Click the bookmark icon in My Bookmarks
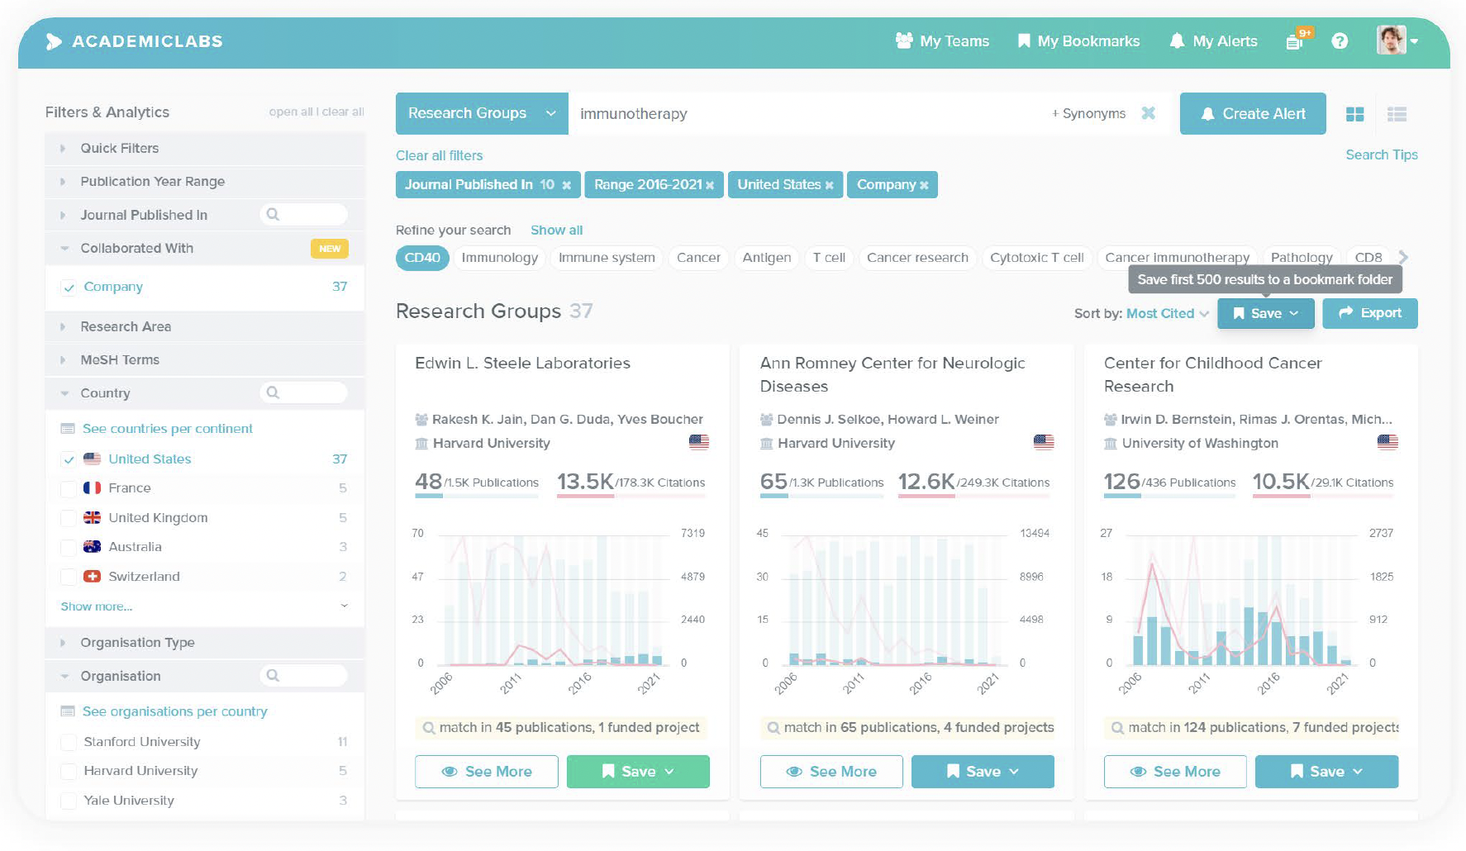Image resolution: width=1466 pixels, height=851 pixels. (1024, 40)
